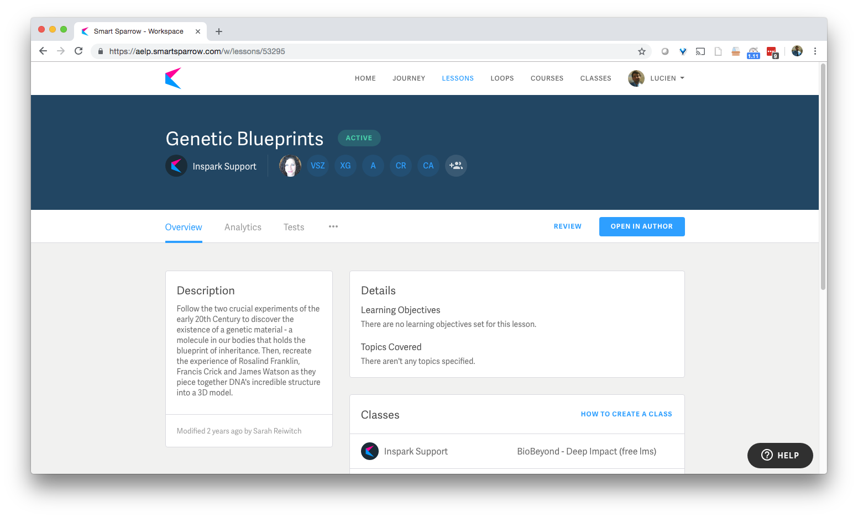Screen dimensions: 858x518
Task: Select the CA collaborator badge
Action: [x=428, y=166]
